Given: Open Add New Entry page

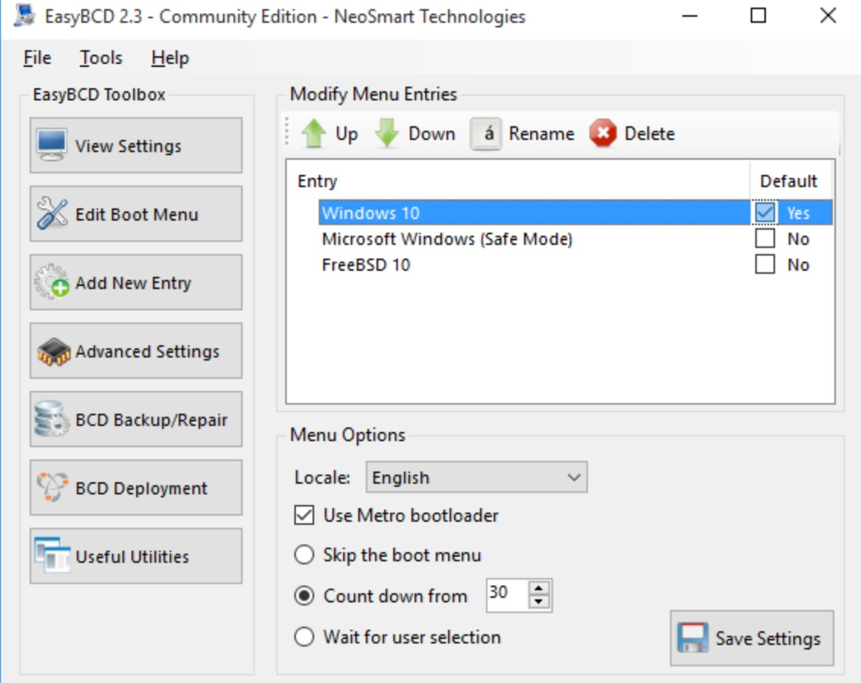Looking at the screenshot, I should [136, 282].
